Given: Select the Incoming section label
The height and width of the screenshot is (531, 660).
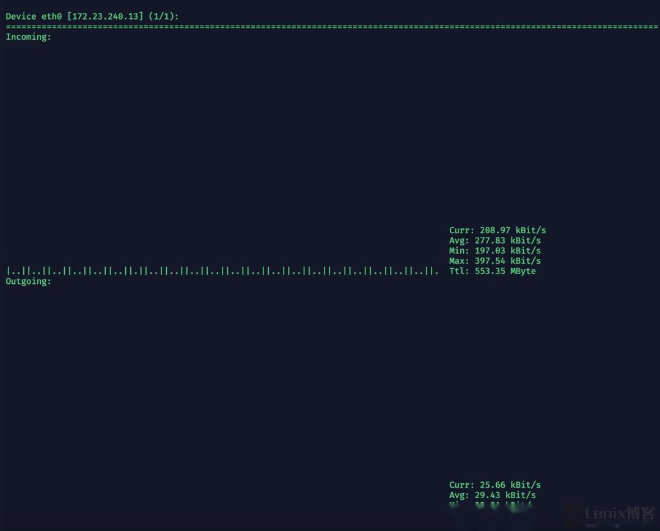Looking at the screenshot, I should click(x=28, y=37).
